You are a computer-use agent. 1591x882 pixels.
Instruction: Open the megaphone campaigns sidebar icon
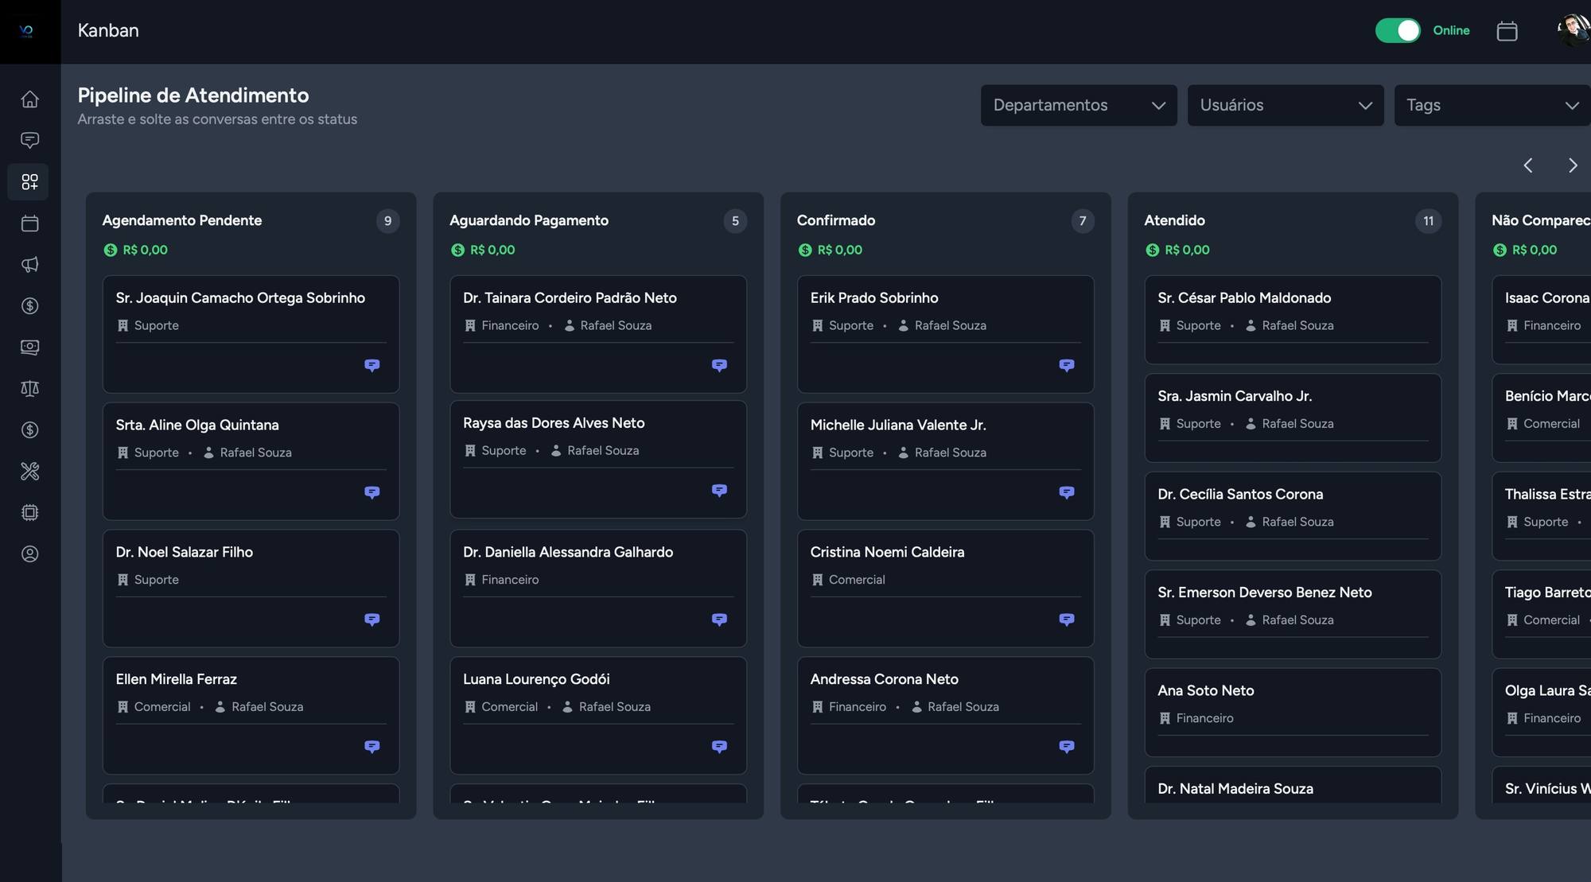tap(29, 265)
